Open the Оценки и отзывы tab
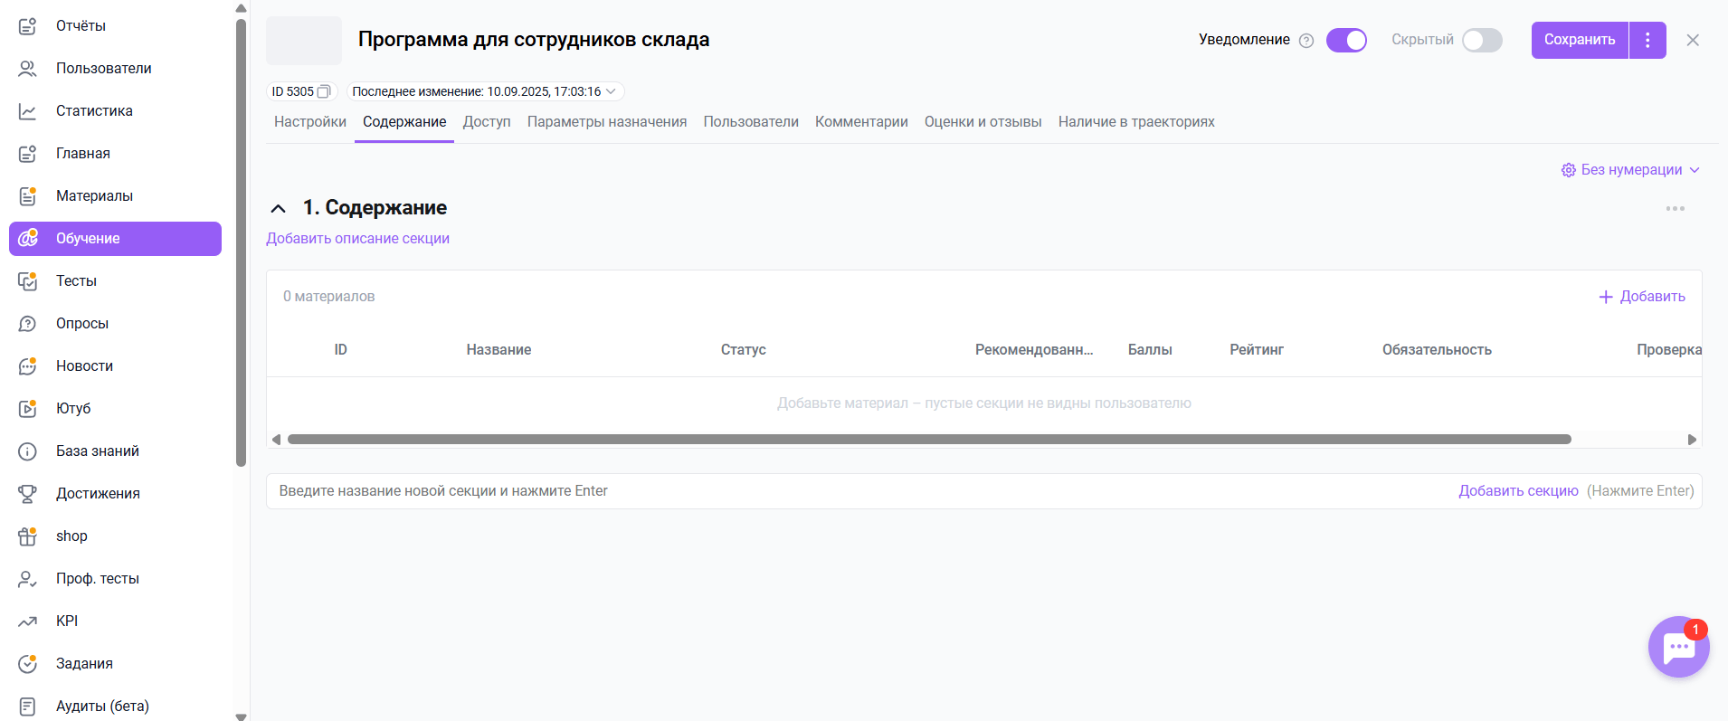The height and width of the screenshot is (721, 1728). [983, 122]
